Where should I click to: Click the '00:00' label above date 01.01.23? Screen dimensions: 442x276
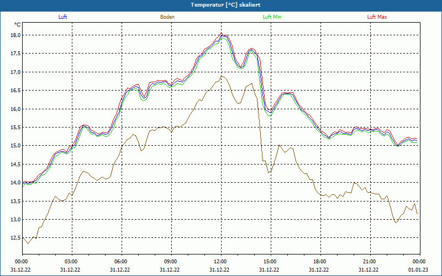click(x=420, y=262)
